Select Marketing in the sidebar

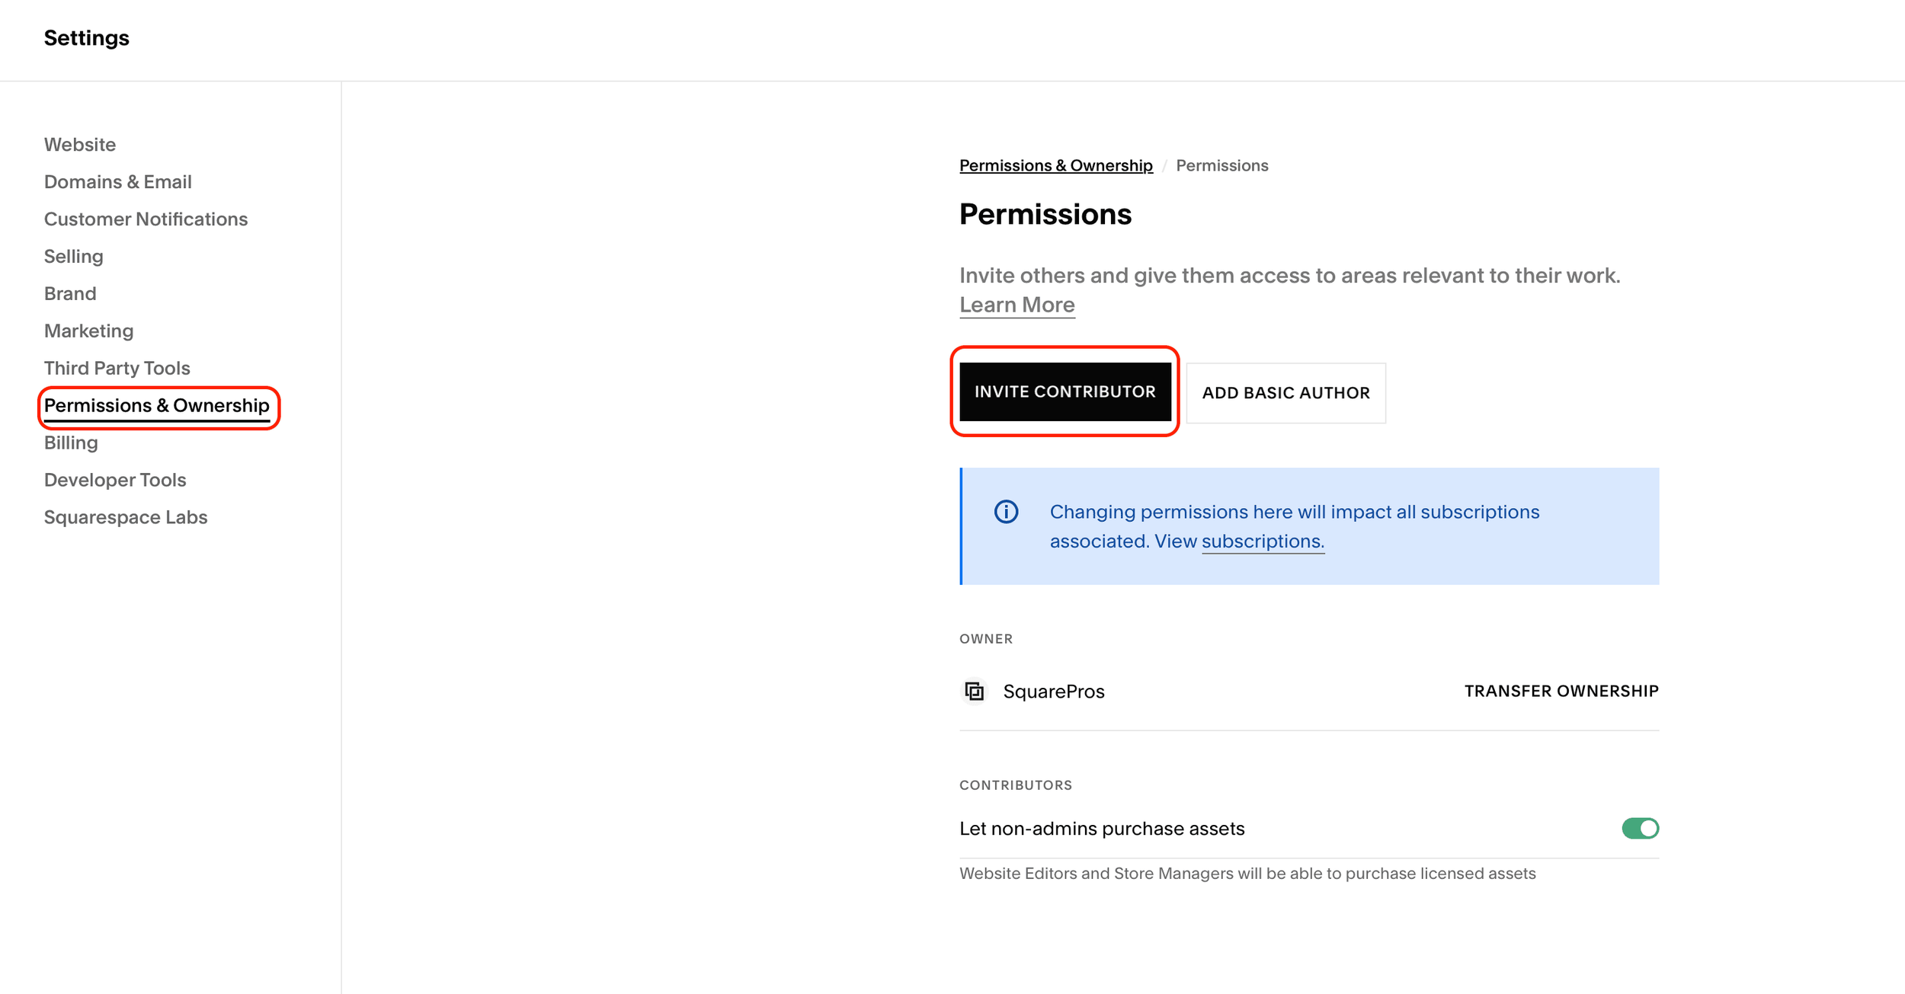point(88,331)
